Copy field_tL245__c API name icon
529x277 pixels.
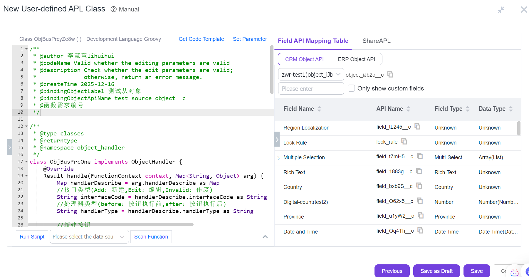tap(417, 127)
